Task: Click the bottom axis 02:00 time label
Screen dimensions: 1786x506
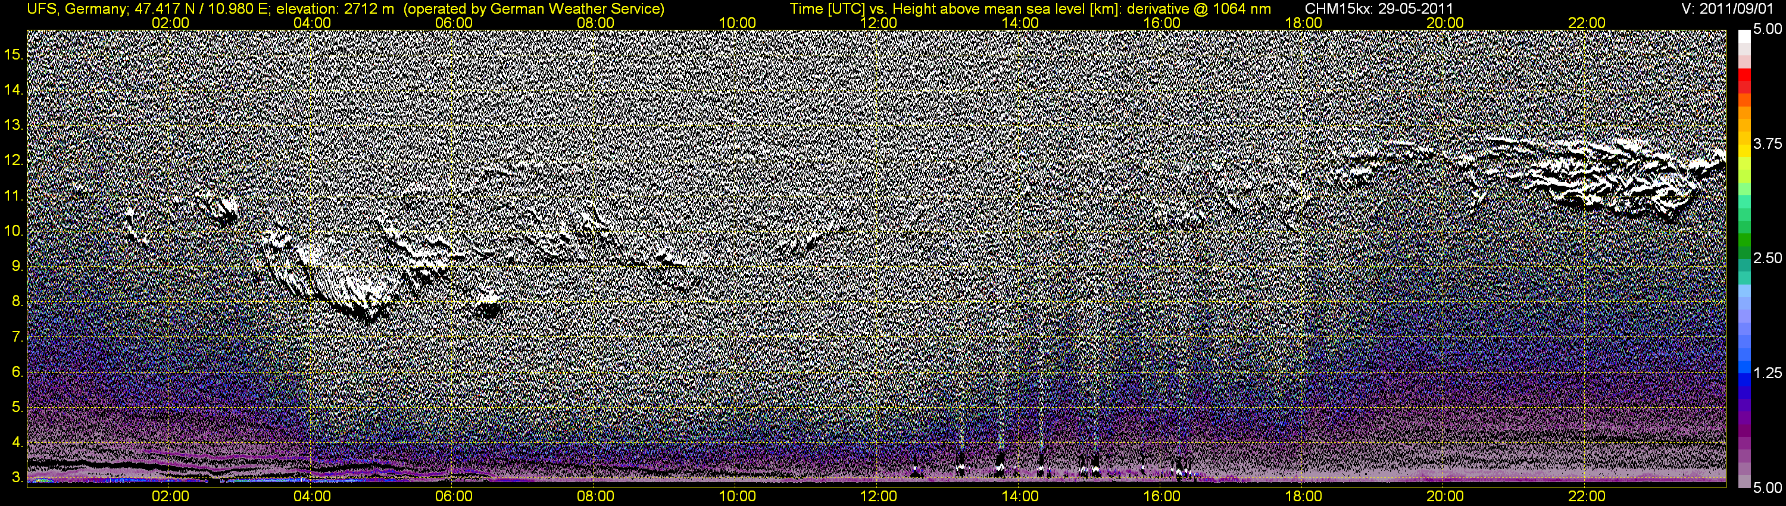Action: (x=170, y=496)
